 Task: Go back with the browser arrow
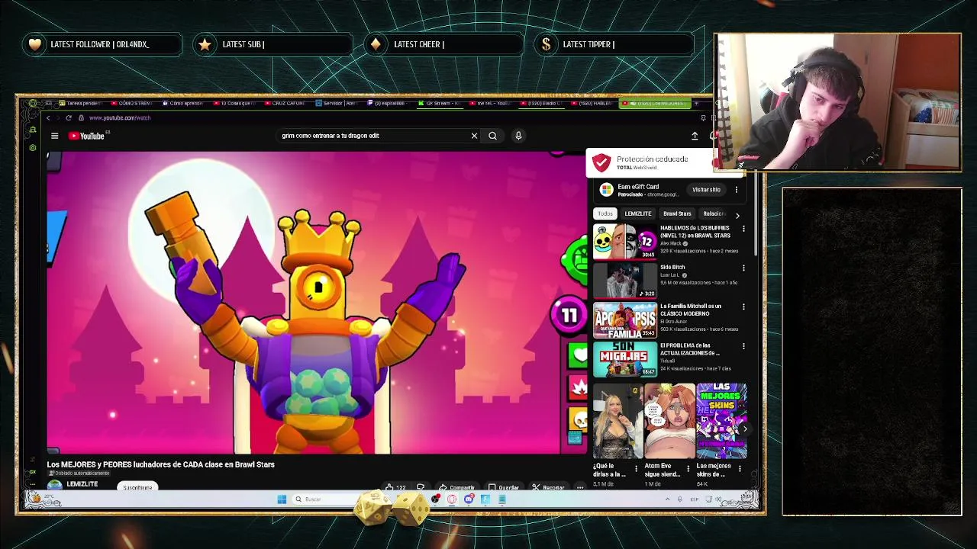48,118
